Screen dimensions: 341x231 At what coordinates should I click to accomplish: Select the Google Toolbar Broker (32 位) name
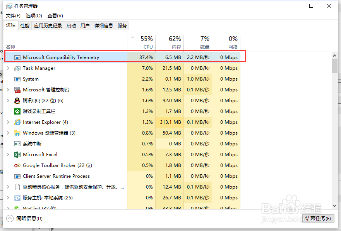[x=57, y=165]
